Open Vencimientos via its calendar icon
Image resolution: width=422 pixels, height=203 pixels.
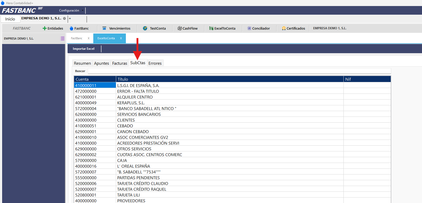pos(104,28)
